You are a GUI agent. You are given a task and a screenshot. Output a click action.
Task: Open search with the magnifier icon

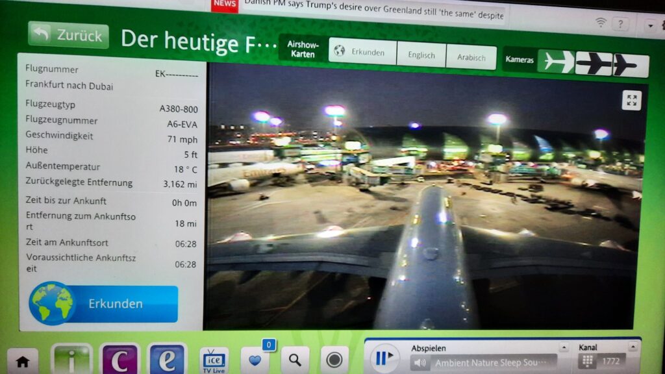pos(295,359)
